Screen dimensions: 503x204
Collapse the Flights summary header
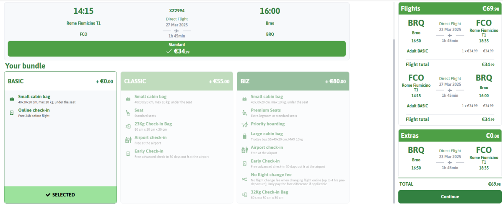449,8
